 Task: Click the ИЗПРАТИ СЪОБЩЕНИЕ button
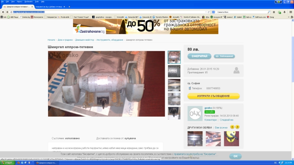[214, 96]
